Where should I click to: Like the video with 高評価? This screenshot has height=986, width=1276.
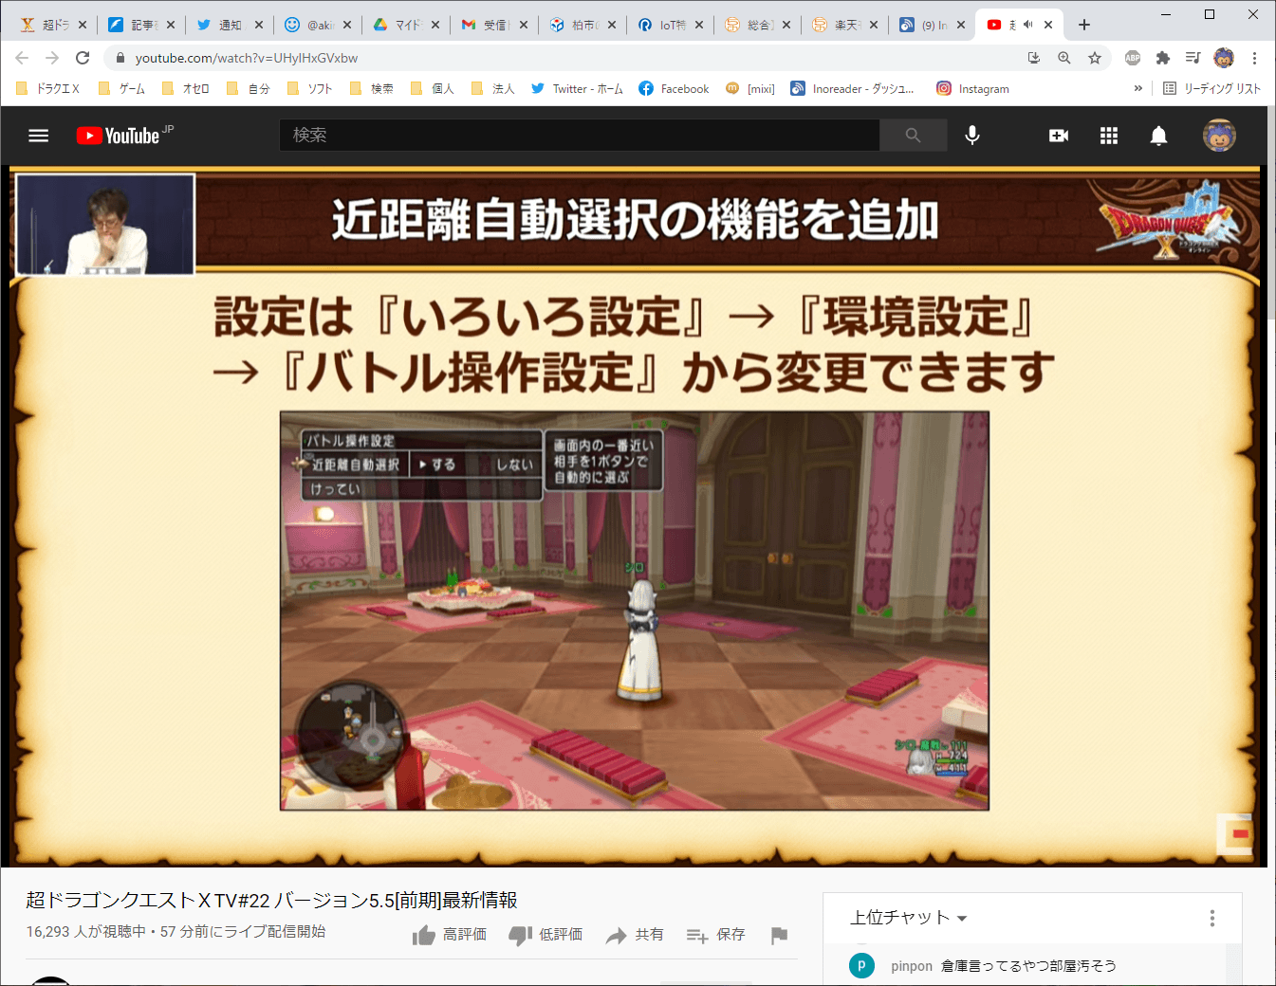450,935
